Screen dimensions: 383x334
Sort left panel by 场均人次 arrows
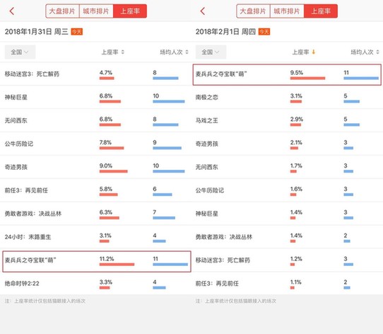pyautogui.click(x=187, y=52)
